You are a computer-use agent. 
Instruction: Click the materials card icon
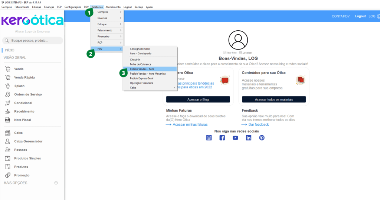point(301,80)
